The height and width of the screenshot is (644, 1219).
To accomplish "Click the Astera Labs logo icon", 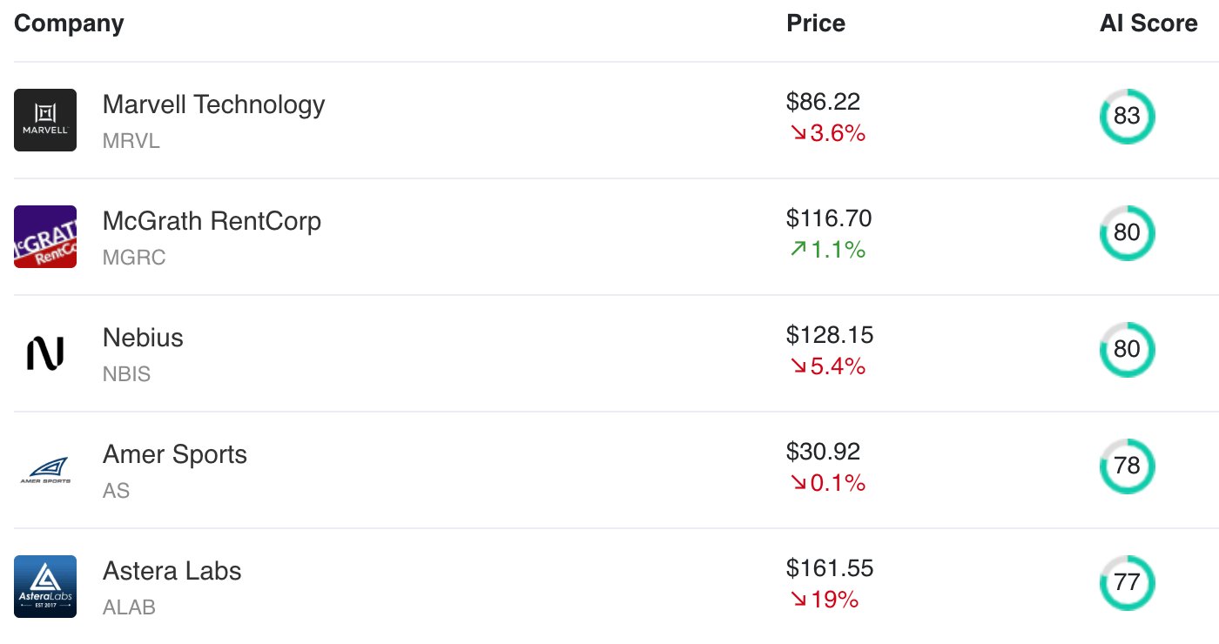I will [x=45, y=587].
